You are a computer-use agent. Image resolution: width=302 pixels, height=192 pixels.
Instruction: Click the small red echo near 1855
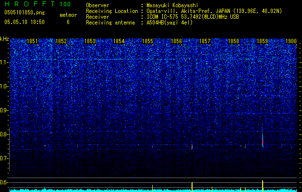point(152,146)
